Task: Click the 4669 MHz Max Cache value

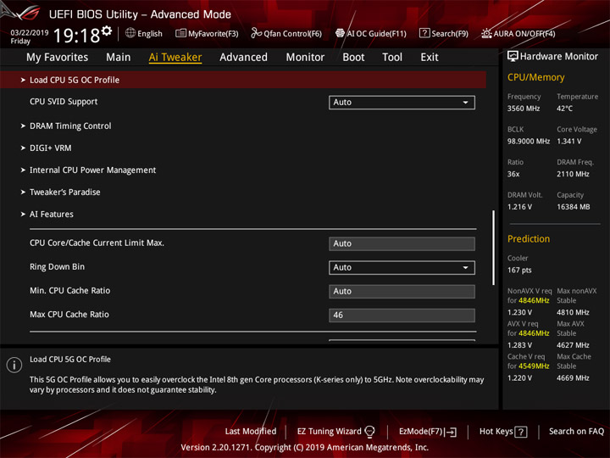Action: pyautogui.click(x=573, y=377)
